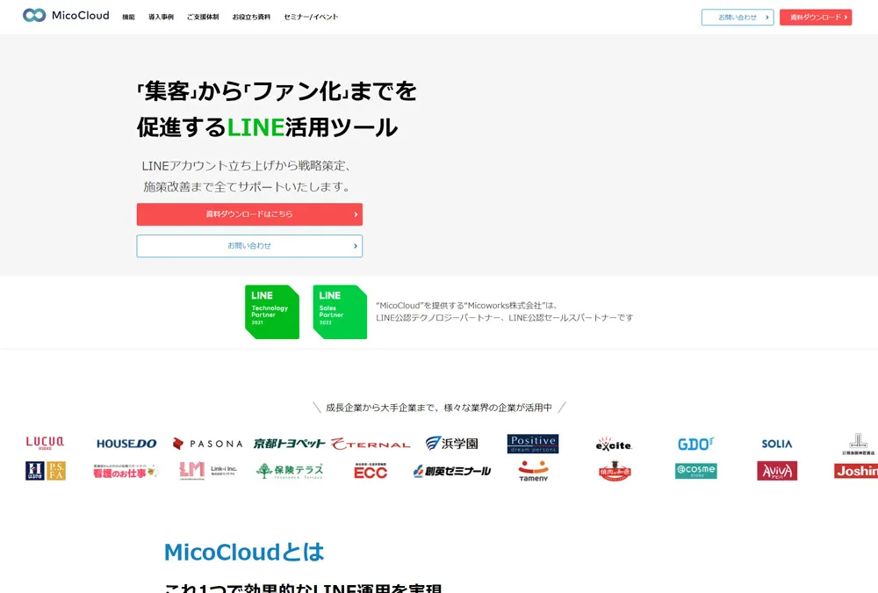Click the Joshin logo
Screen dimensions: 878x593
pyautogui.click(x=856, y=471)
